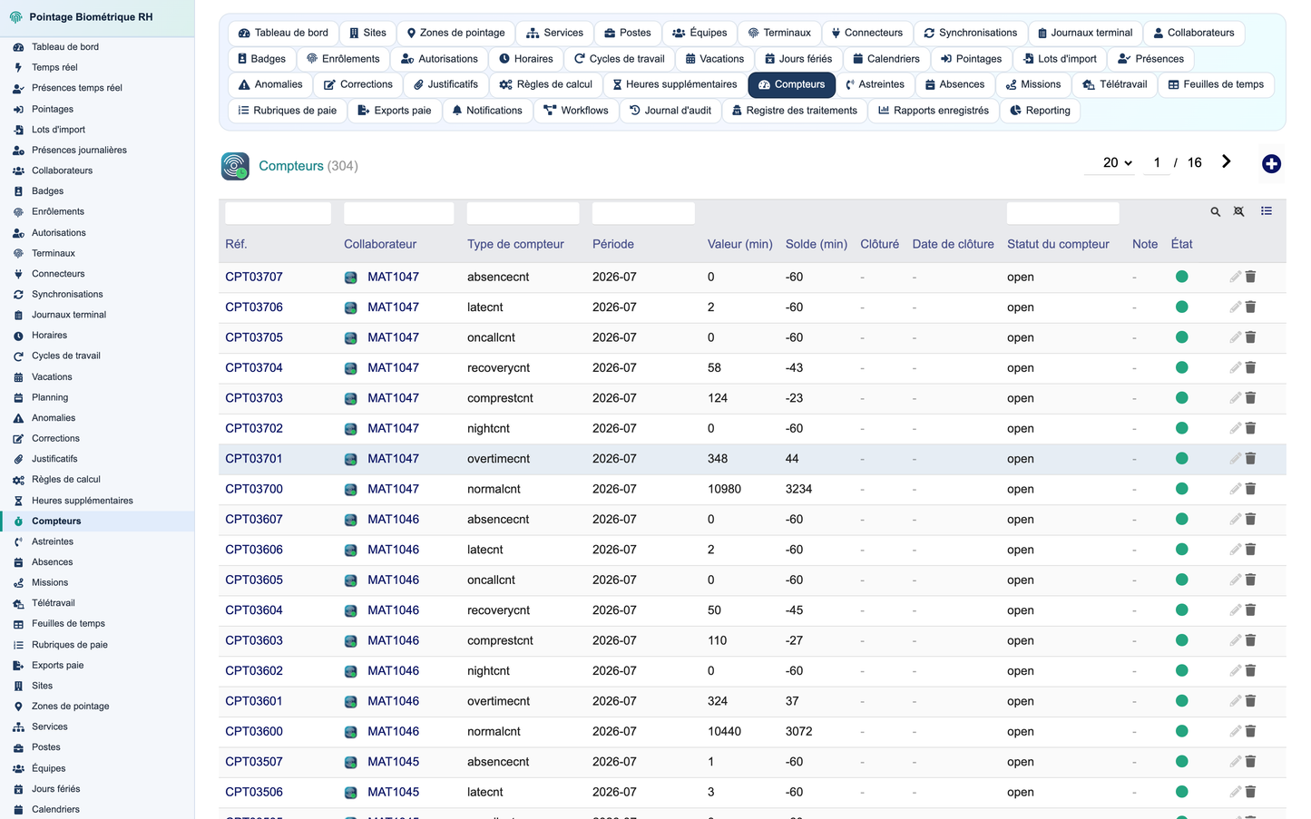
Task: Go to next page with the chevron arrow
Action: [x=1226, y=161]
